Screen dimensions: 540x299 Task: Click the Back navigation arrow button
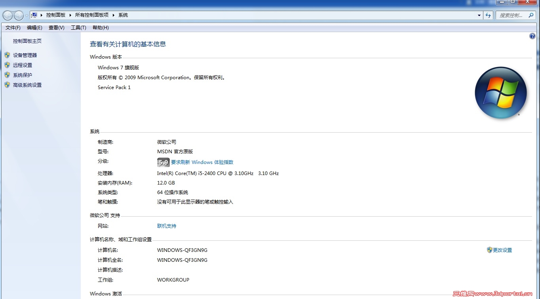click(x=8, y=15)
